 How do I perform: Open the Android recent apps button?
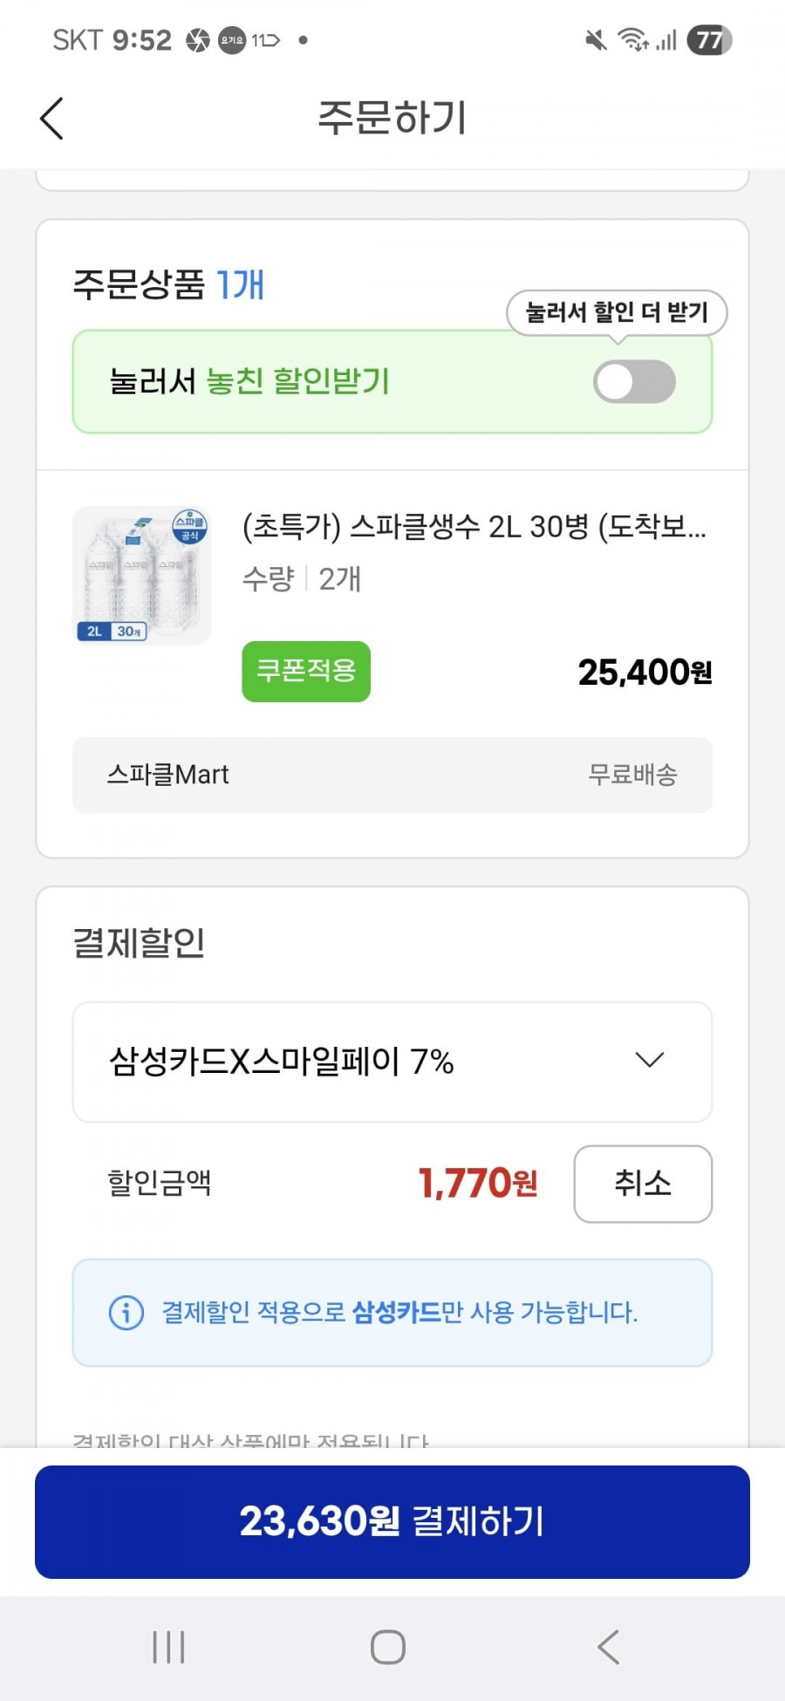168,1647
